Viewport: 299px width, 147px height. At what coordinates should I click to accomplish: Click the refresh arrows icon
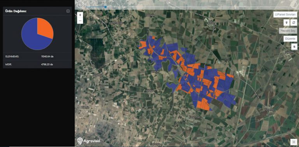pos(294,23)
